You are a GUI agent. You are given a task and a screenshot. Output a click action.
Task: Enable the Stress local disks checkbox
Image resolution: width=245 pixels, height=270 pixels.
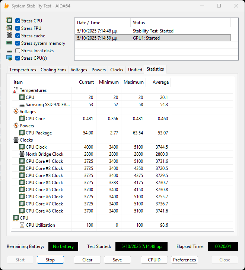tap(17, 51)
